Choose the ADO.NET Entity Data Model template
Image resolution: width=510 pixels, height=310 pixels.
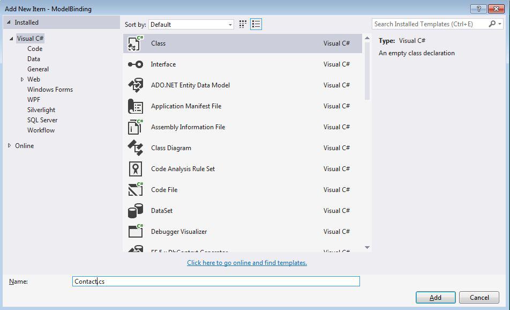coord(134,85)
